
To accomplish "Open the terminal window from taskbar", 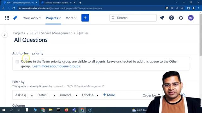I will click(x=58, y=110).
